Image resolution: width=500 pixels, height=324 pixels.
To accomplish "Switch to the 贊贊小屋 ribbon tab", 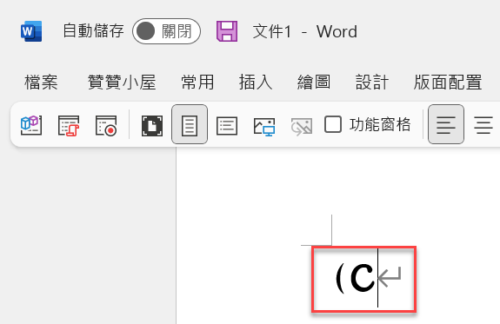I will click(122, 83).
